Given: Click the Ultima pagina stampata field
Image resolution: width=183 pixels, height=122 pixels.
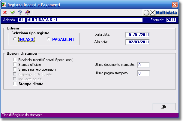Looking at the screenshot, I should coord(144,73).
